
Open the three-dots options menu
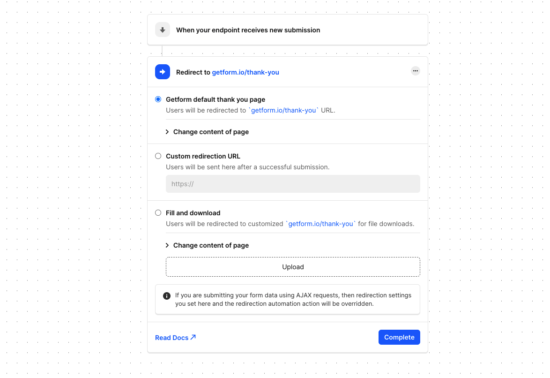pyautogui.click(x=415, y=71)
